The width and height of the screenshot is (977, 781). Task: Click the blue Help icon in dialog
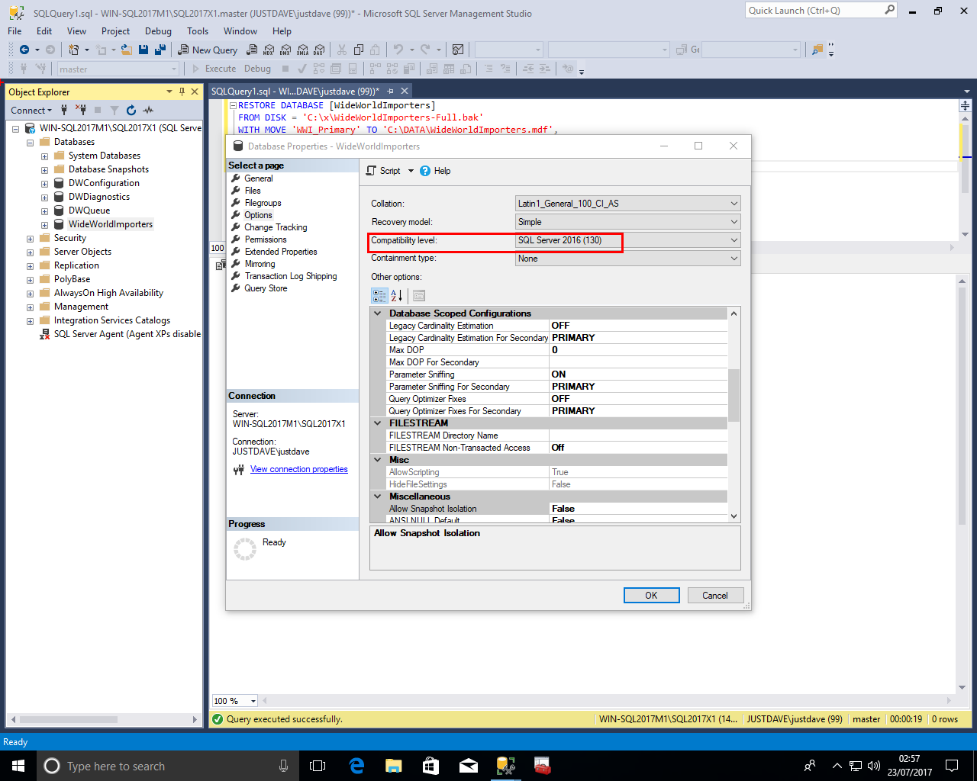tap(425, 171)
